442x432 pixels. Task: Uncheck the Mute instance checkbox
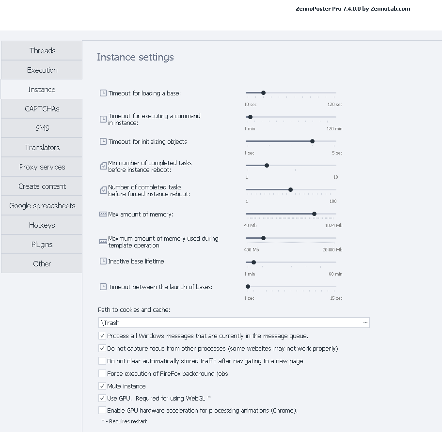click(102, 386)
